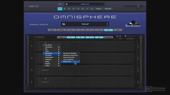Adjust the AUX SEND slider

[130, 36]
